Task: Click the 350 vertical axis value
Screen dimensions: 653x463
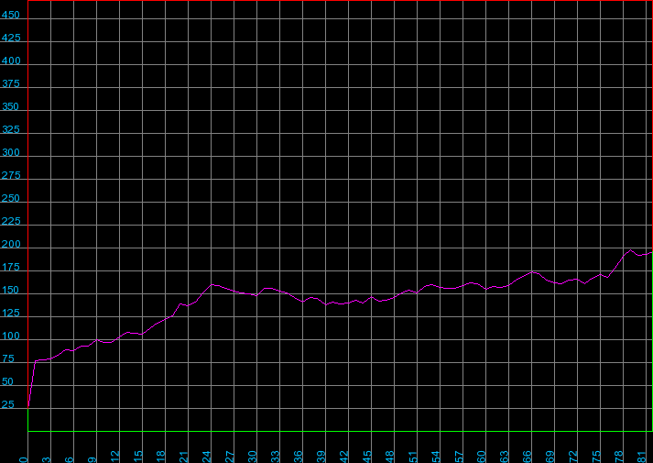Action: click(11, 106)
